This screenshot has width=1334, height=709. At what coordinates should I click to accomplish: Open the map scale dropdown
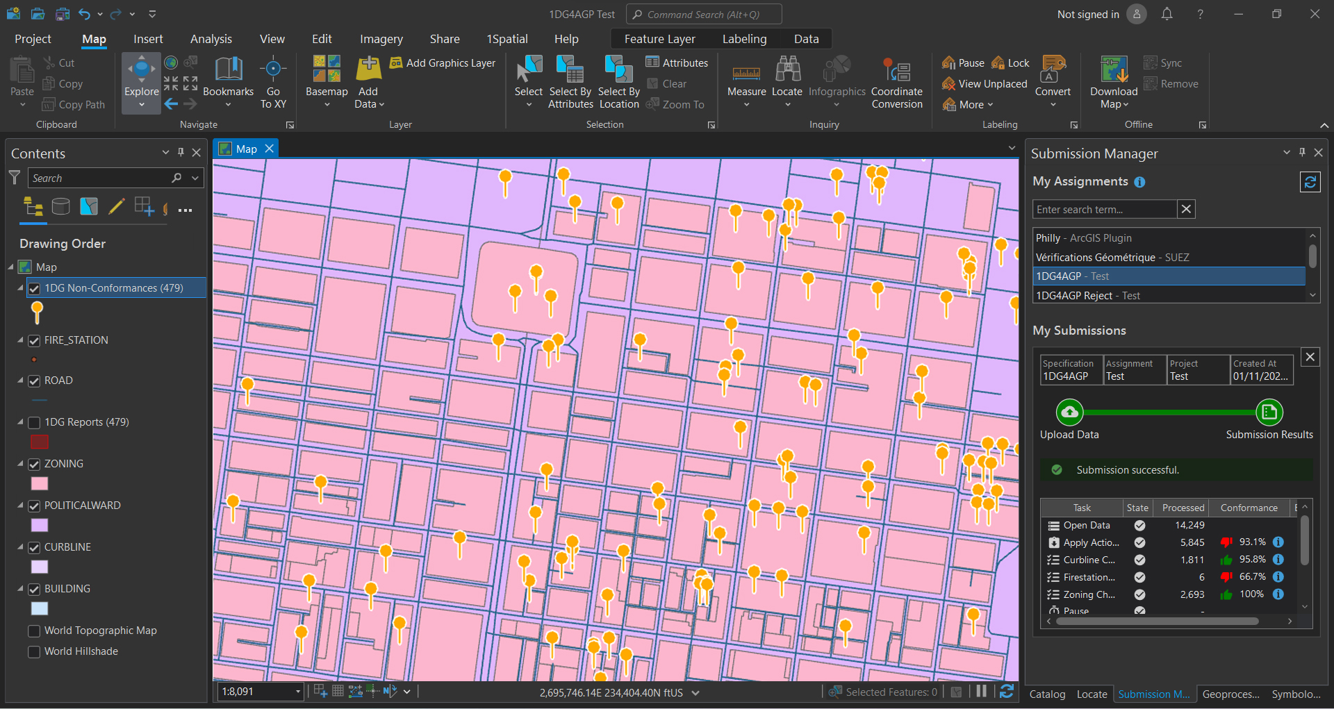[298, 692]
